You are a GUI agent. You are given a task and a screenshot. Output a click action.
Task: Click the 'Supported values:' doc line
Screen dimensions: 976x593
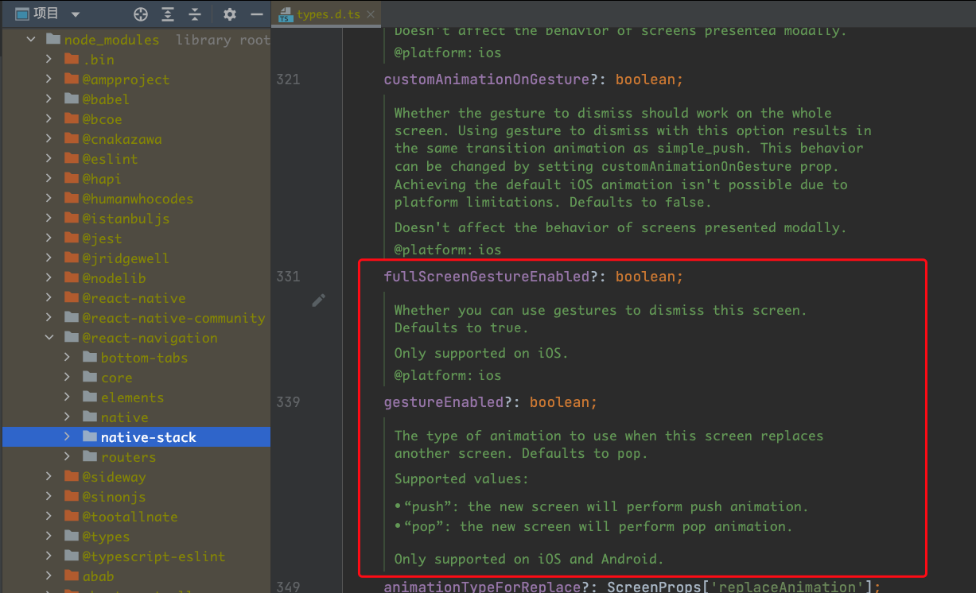point(461,479)
